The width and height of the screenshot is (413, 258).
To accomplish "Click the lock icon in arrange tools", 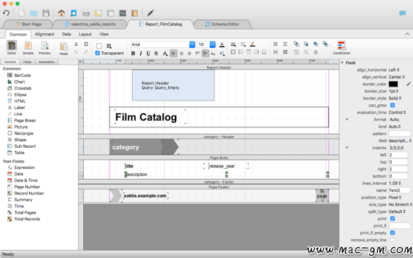I will [315, 52].
